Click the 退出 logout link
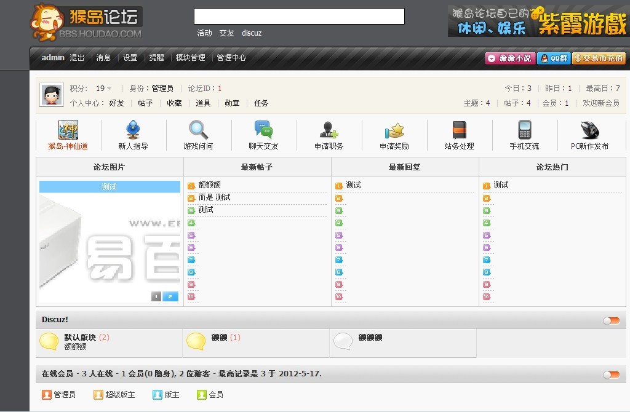Image resolution: width=630 pixels, height=412 pixels. pyautogui.click(x=77, y=58)
